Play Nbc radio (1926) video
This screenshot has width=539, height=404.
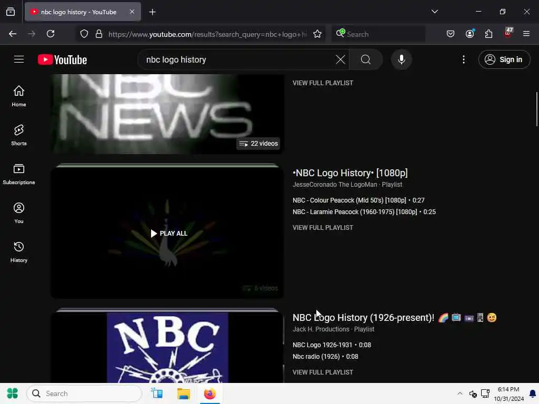pos(325,357)
